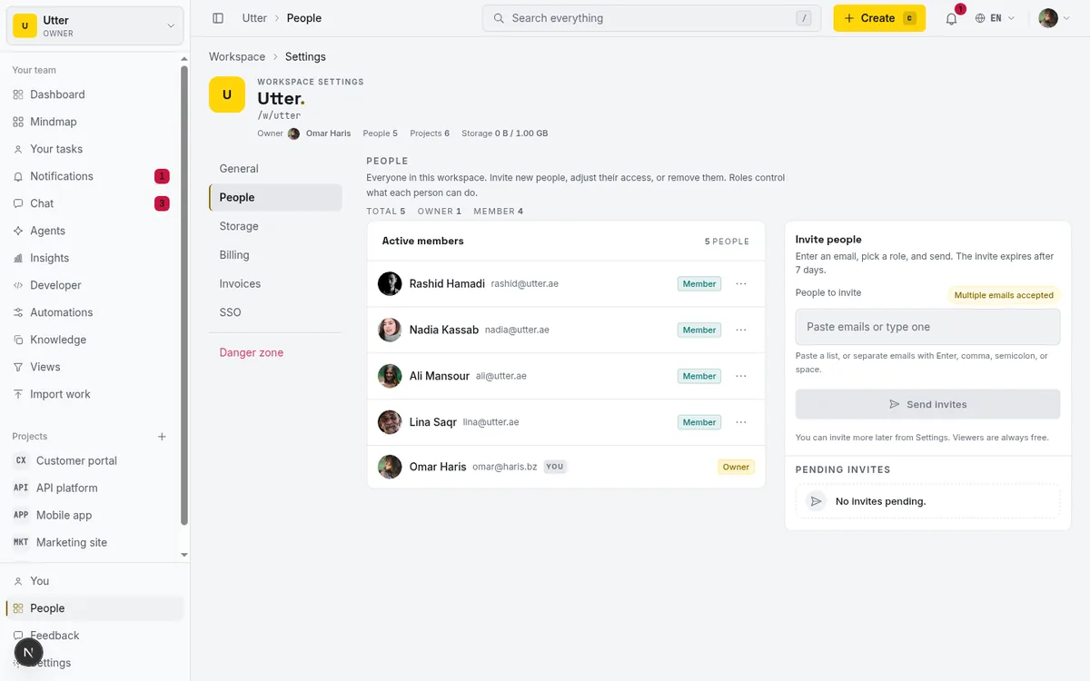This screenshot has width=1090, height=681.
Task: Click the Utter breadcrumb in top bar
Action: coord(254,18)
